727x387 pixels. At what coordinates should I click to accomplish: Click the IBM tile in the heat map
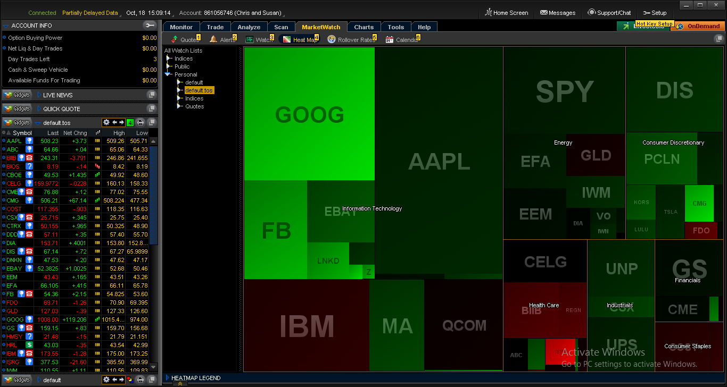tap(307, 325)
